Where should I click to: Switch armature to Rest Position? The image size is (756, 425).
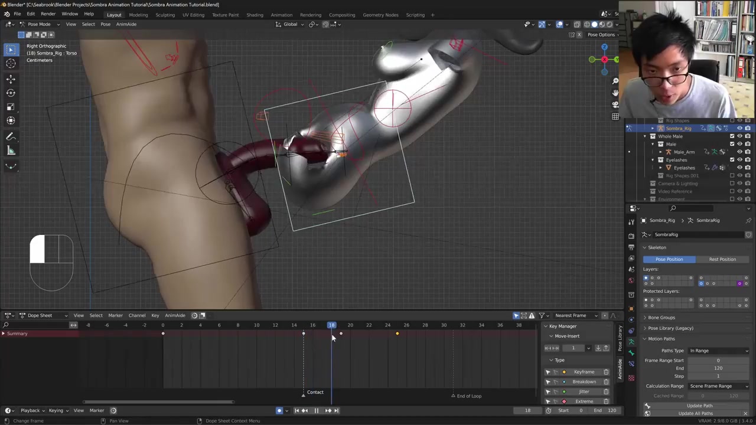tap(722, 259)
